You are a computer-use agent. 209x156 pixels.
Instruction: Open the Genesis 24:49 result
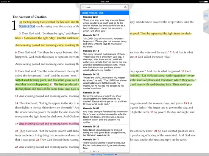104,98
